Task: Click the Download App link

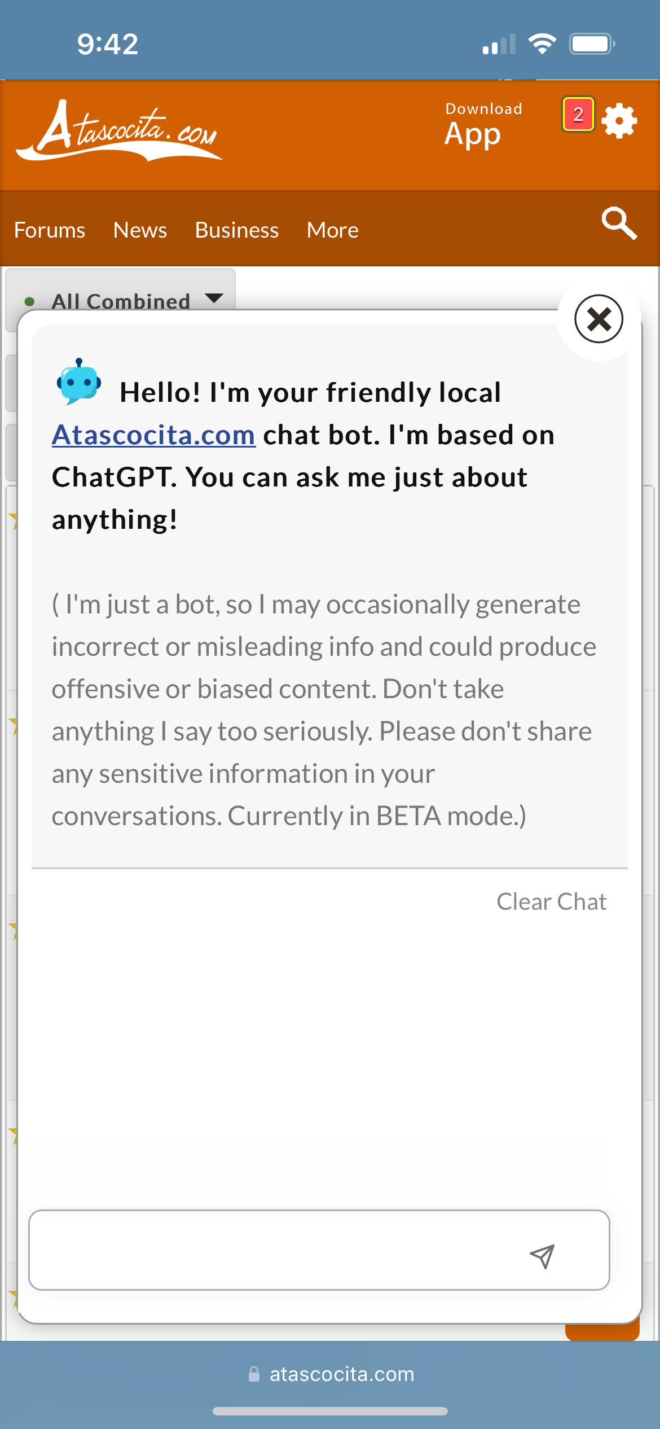Action: coord(483,125)
